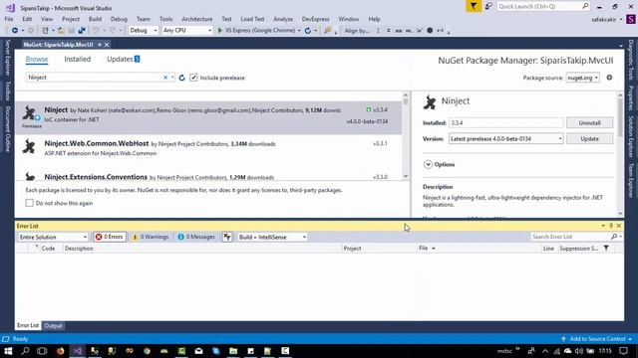Open Google Chrome from the taskbar
This screenshot has height=358, width=638.
(x=147, y=351)
